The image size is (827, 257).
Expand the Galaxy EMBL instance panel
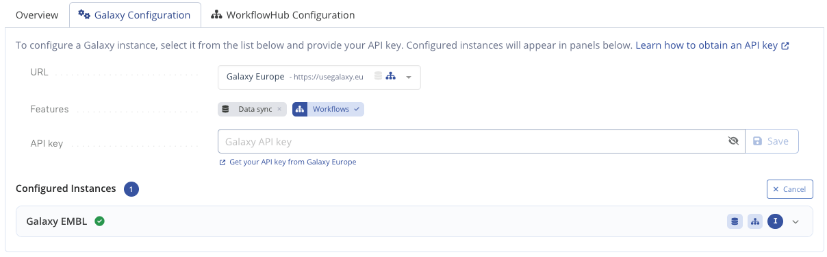pyautogui.click(x=795, y=221)
